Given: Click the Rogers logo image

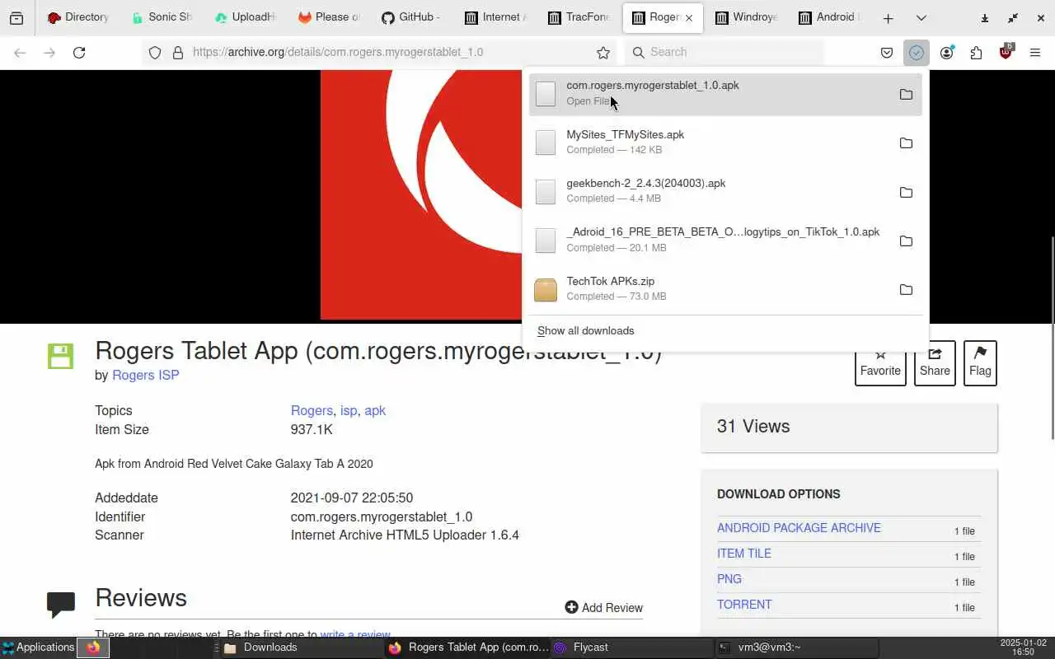Looking at the screenshot, I should pos(420,194).
